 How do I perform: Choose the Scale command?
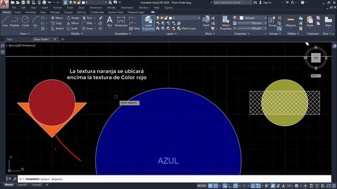tap(72, 28)
